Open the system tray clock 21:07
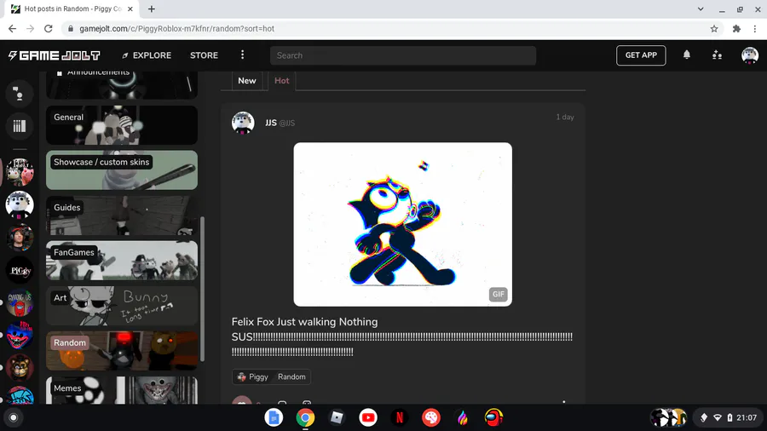The height and width of the screenshot is (431, 767). tap(747, 418)
